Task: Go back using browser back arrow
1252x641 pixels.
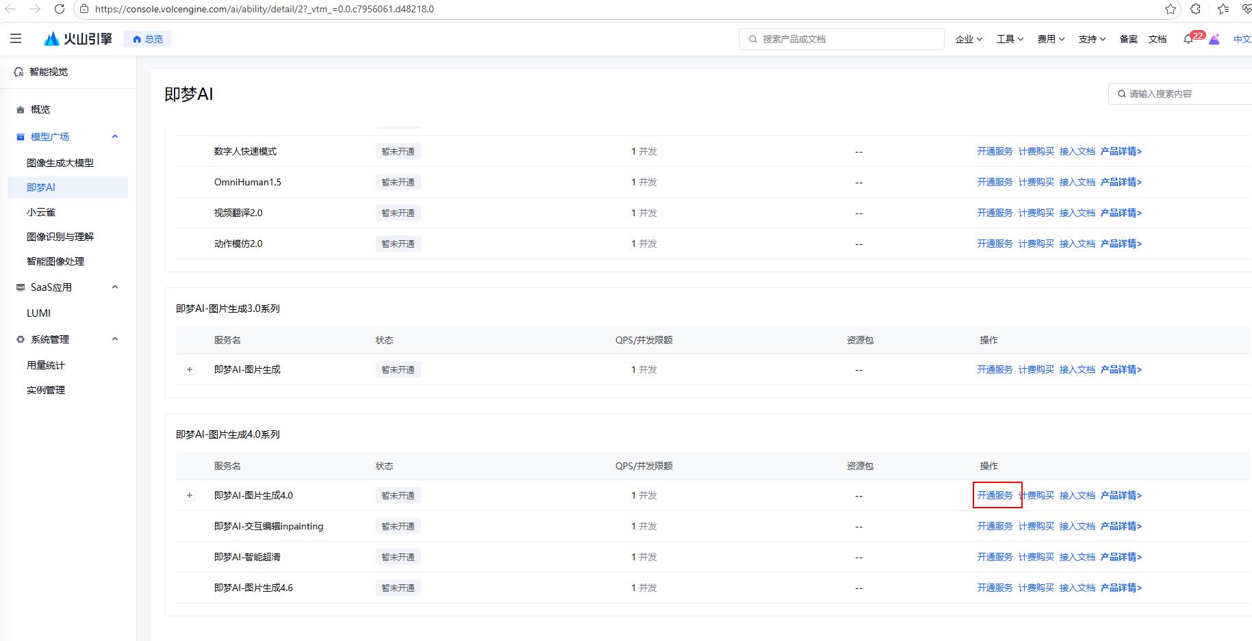Action: point(10,9)
